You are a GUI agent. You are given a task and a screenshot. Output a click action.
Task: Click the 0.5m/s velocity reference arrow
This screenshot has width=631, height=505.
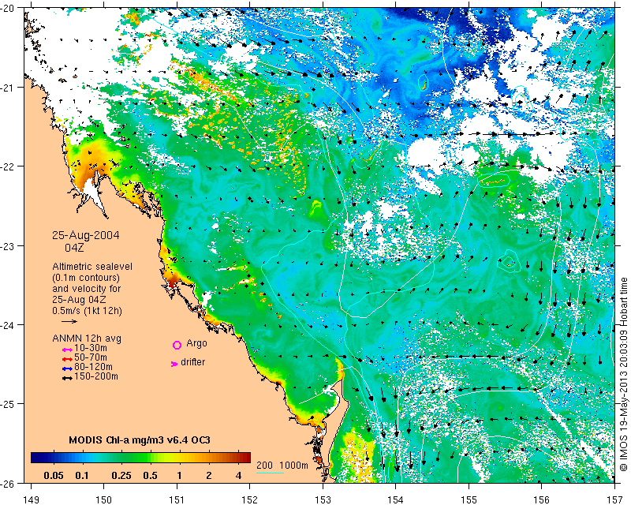(69, 321)
